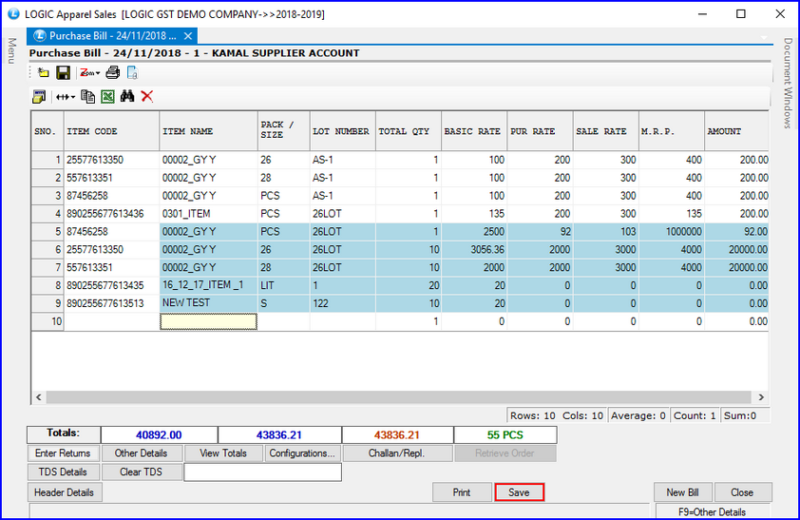The width and height of the screenshot is (800, 520).
Task: Click item code 890255677613513 cell
Action: [111, 303]
